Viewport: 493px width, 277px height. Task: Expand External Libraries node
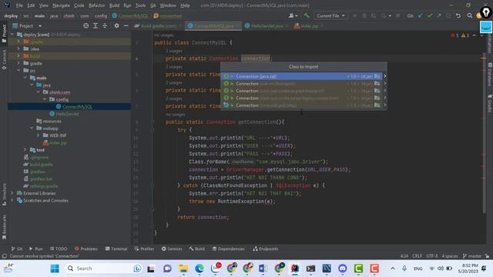[x=12, y=193]
